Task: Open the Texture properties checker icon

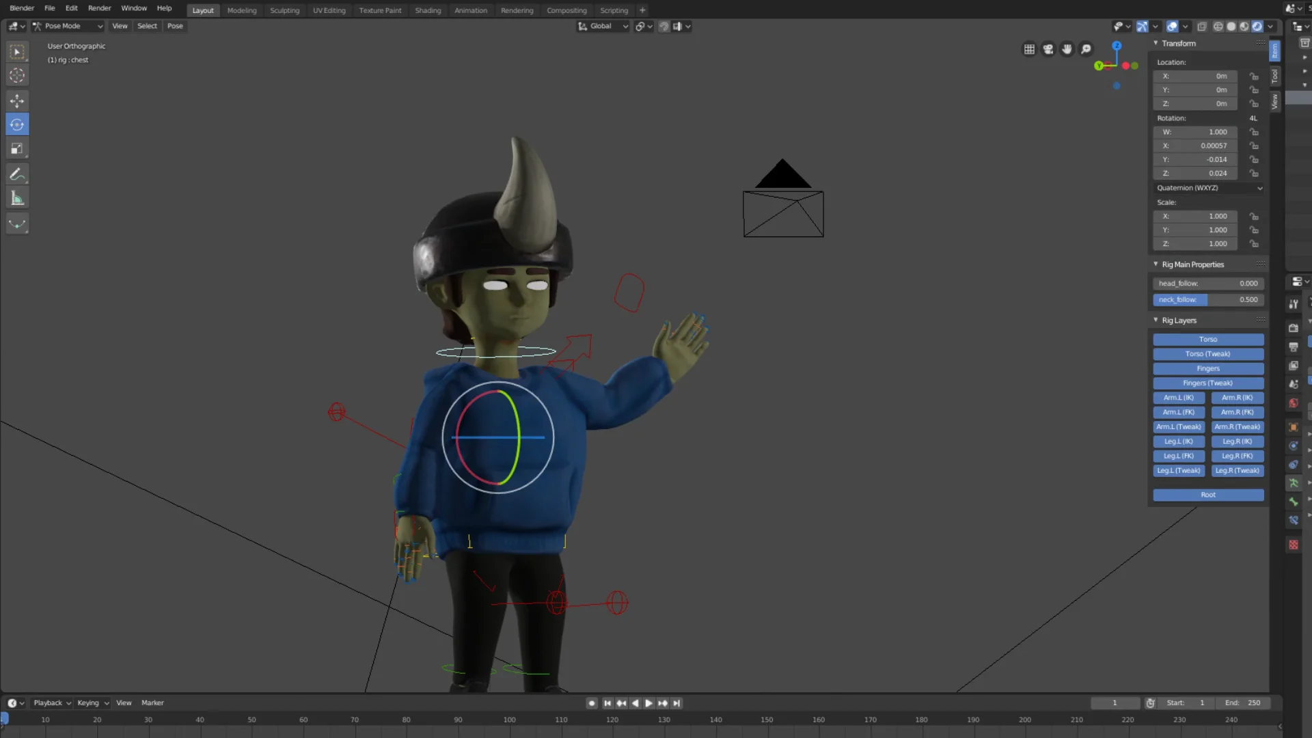Action: pyautogui.click(x=1294, y=545)
